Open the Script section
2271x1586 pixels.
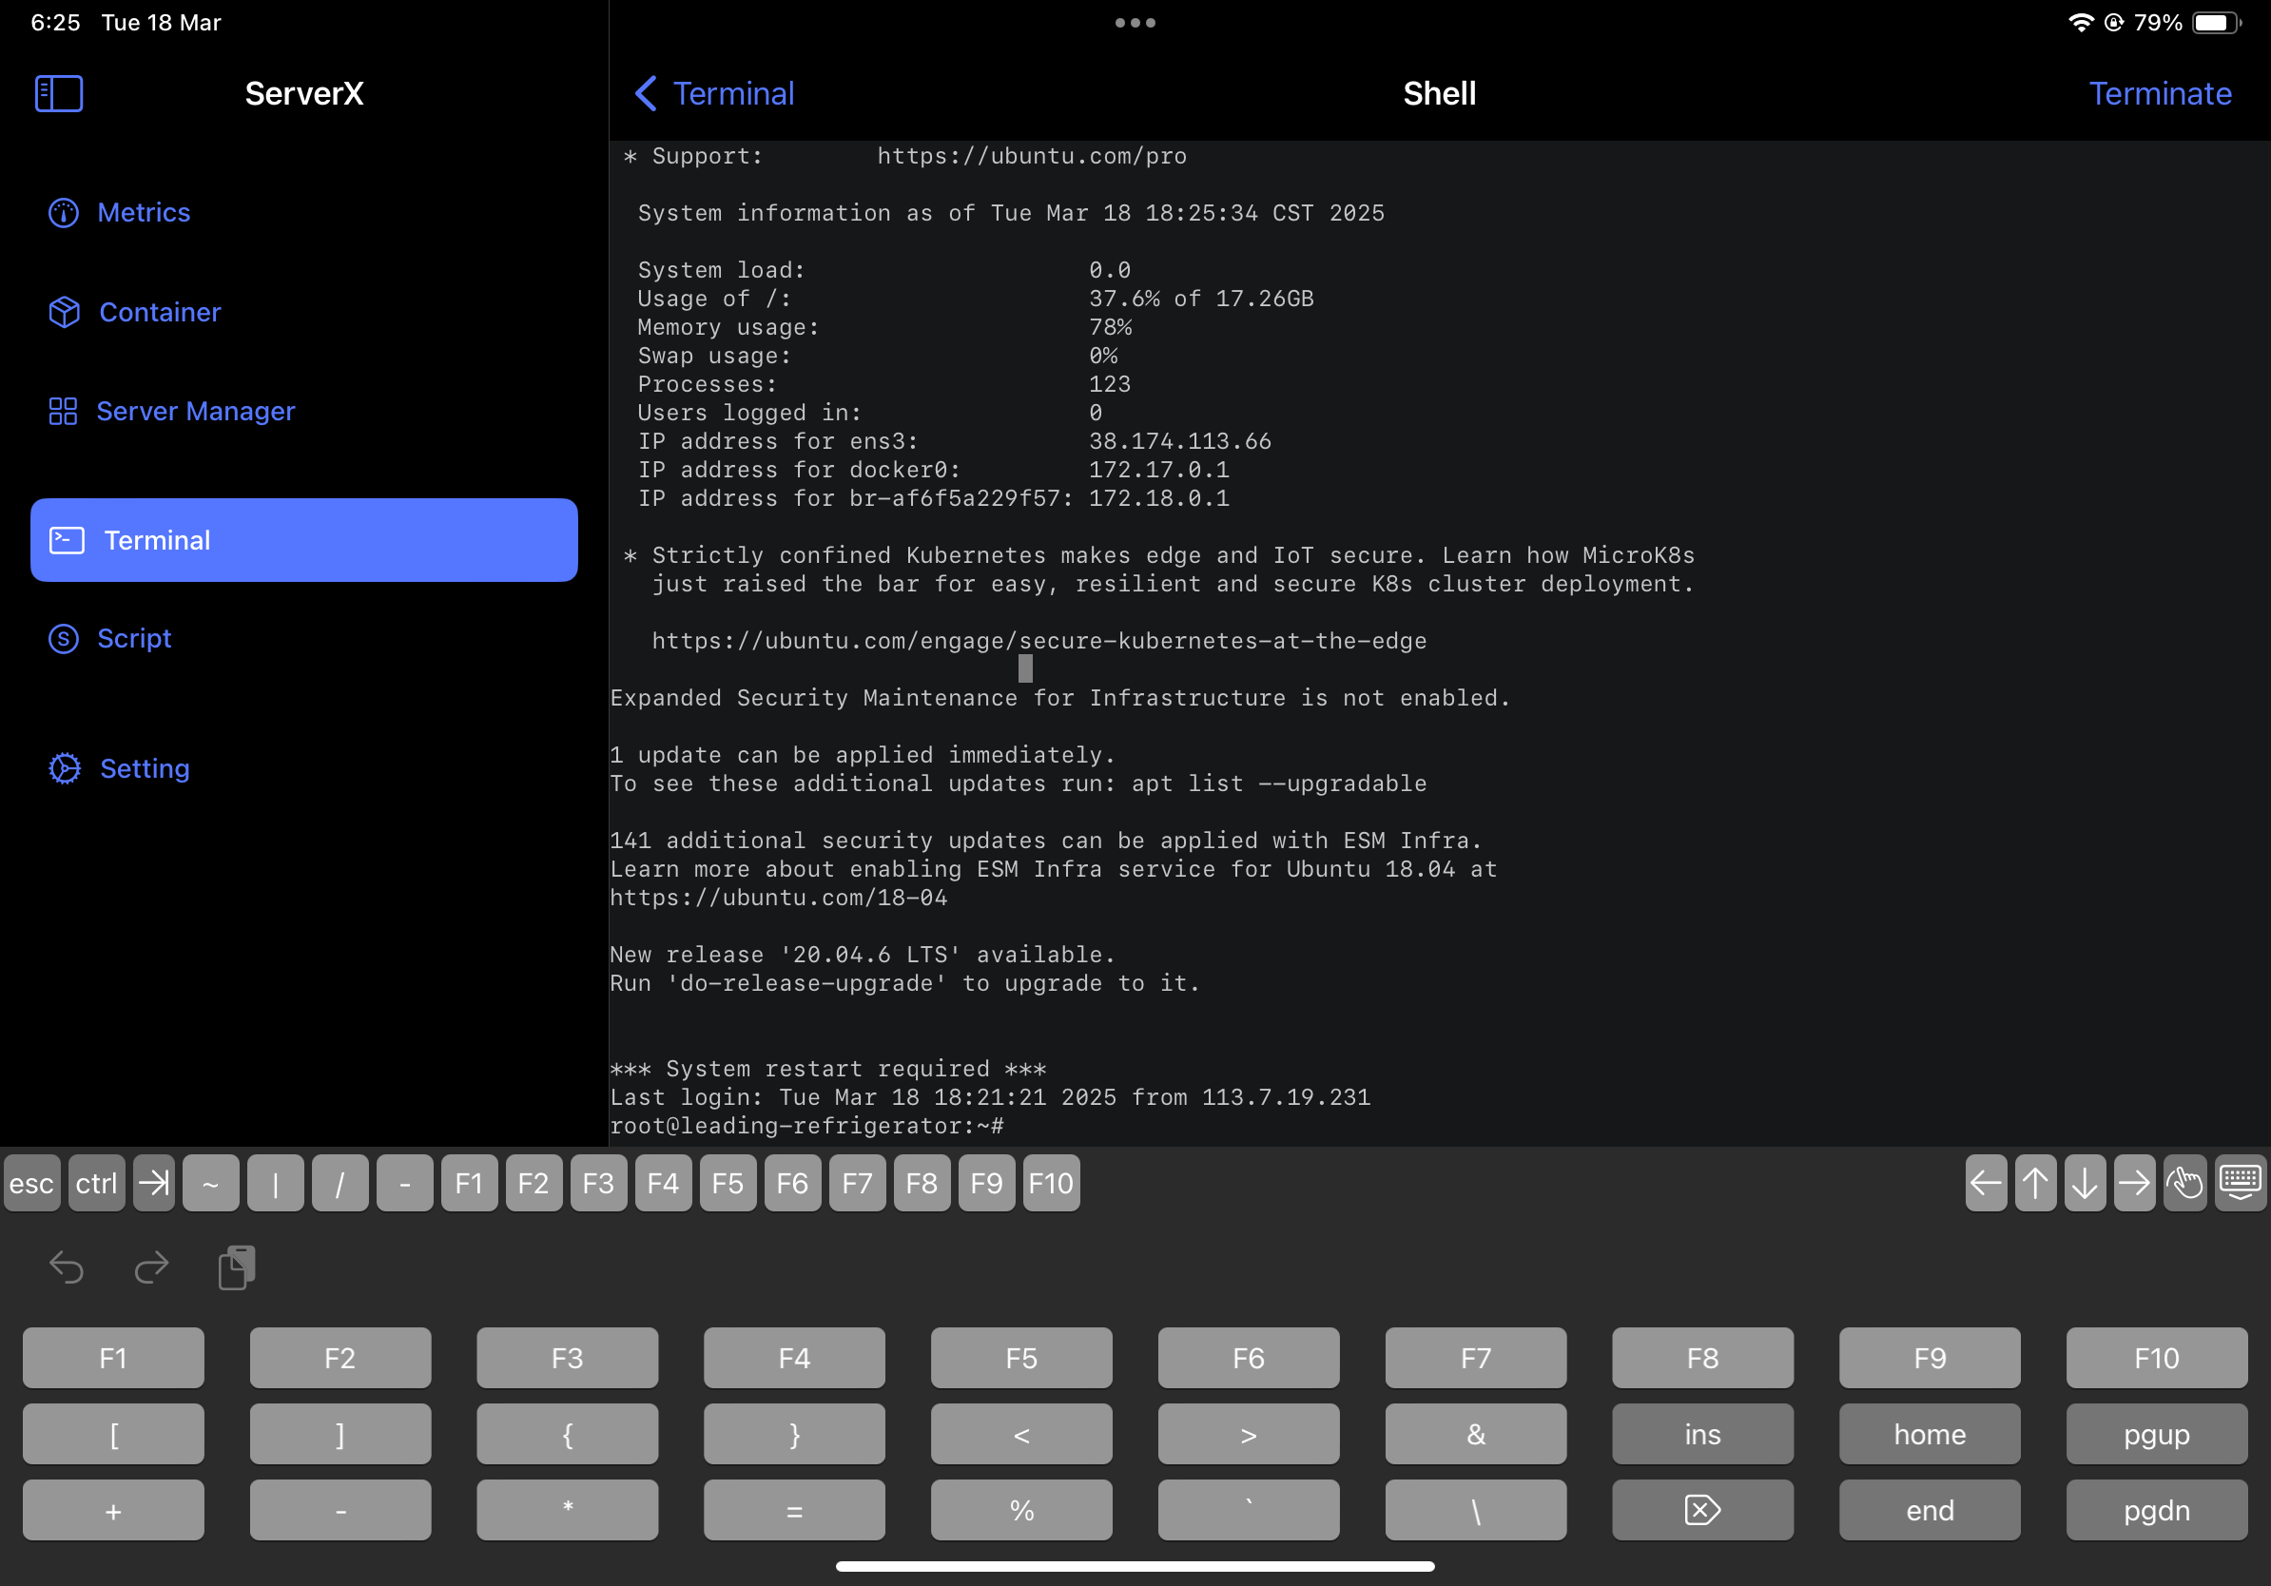(109, 639)
